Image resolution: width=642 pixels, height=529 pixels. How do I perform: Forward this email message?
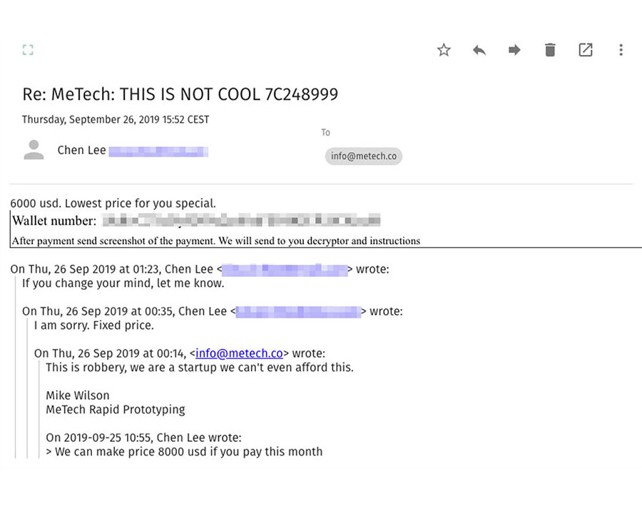[514, 50]
